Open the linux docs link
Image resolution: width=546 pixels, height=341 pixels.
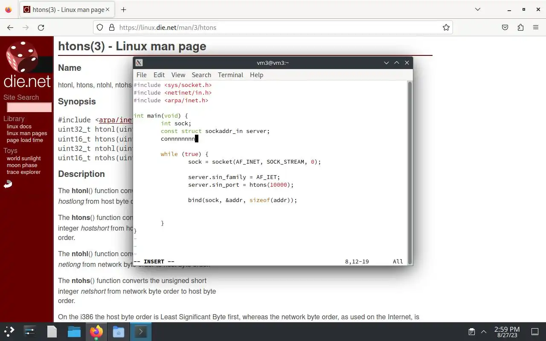coord(19,126)
